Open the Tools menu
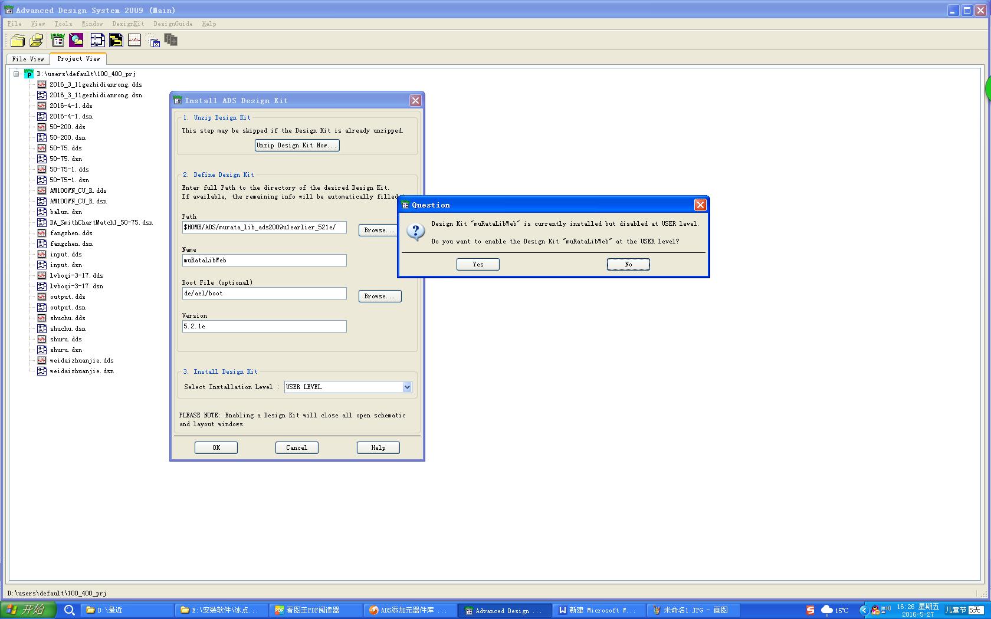Viewport: 991px width, 619px height. click(x=63, y=24)
